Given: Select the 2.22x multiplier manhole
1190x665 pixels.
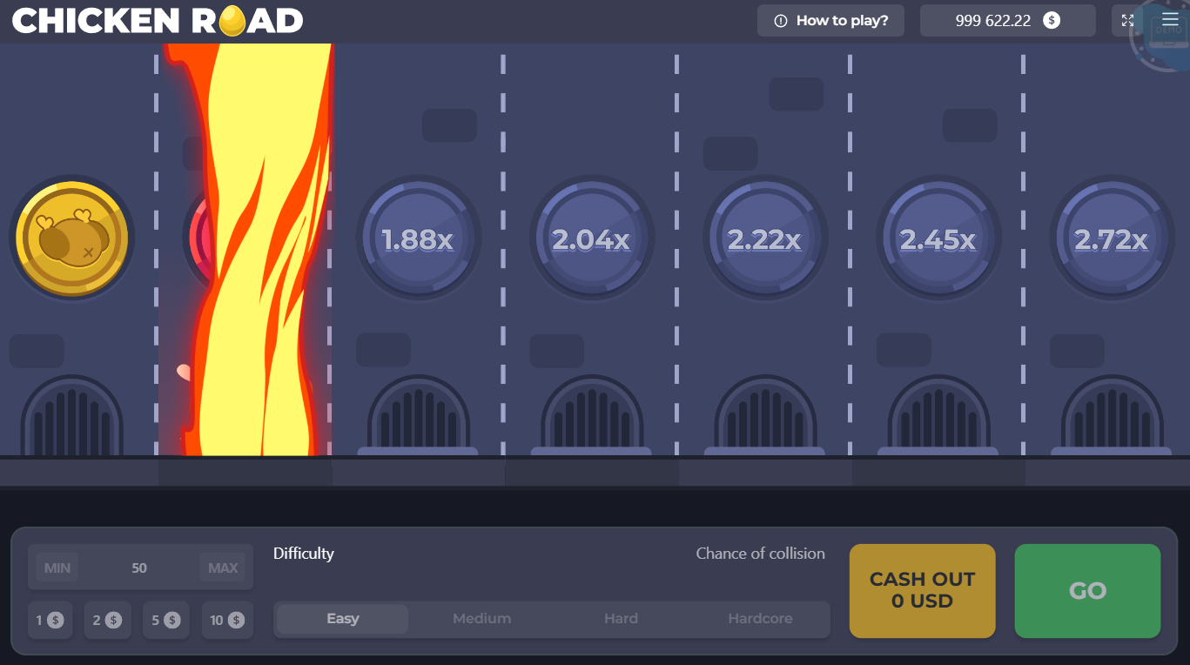Looking at the screenshot, I should point(764,238).
